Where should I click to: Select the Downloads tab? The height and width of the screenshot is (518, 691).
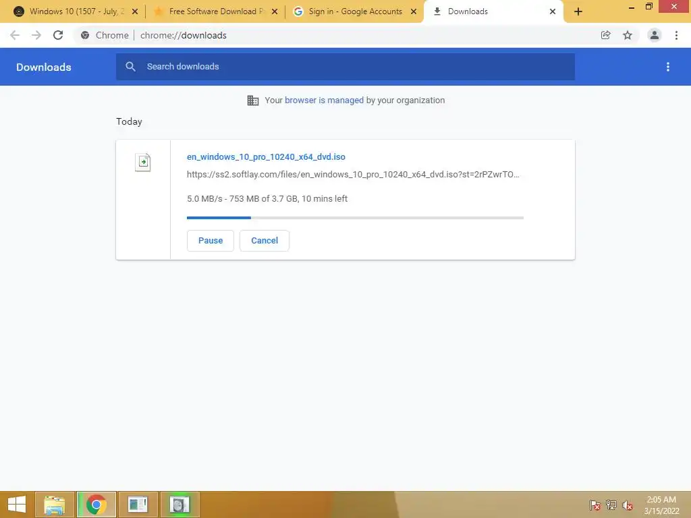[x=493, y=12]
